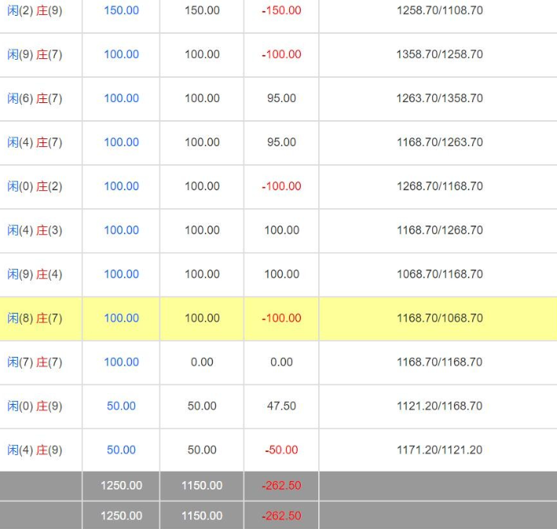557x529 pixels.
Task: Click the balance cell 1258.70/1108.70
Action: pyautogui.click(x=439, y=11)
